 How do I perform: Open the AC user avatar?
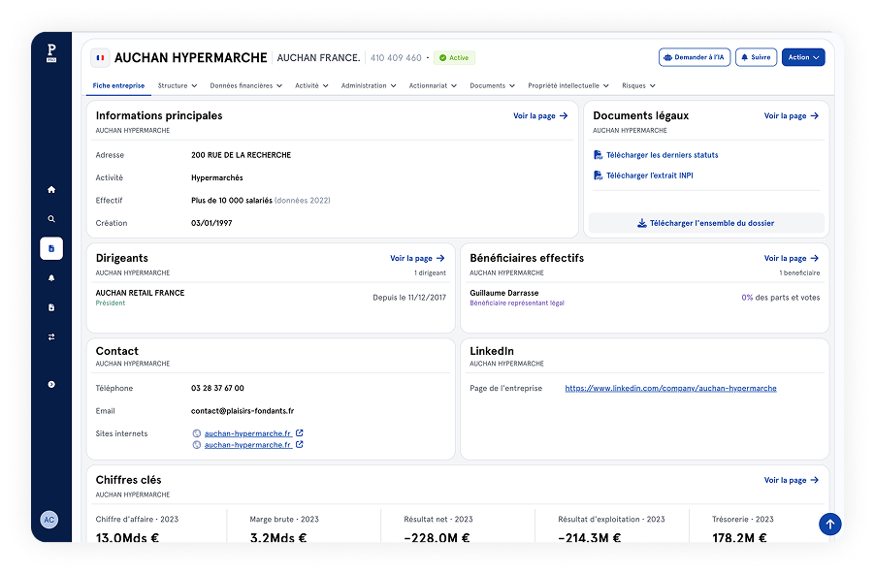pos(49,520)
